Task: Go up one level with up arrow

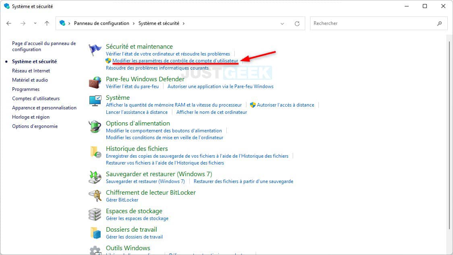Action: (x=47, y=23)
